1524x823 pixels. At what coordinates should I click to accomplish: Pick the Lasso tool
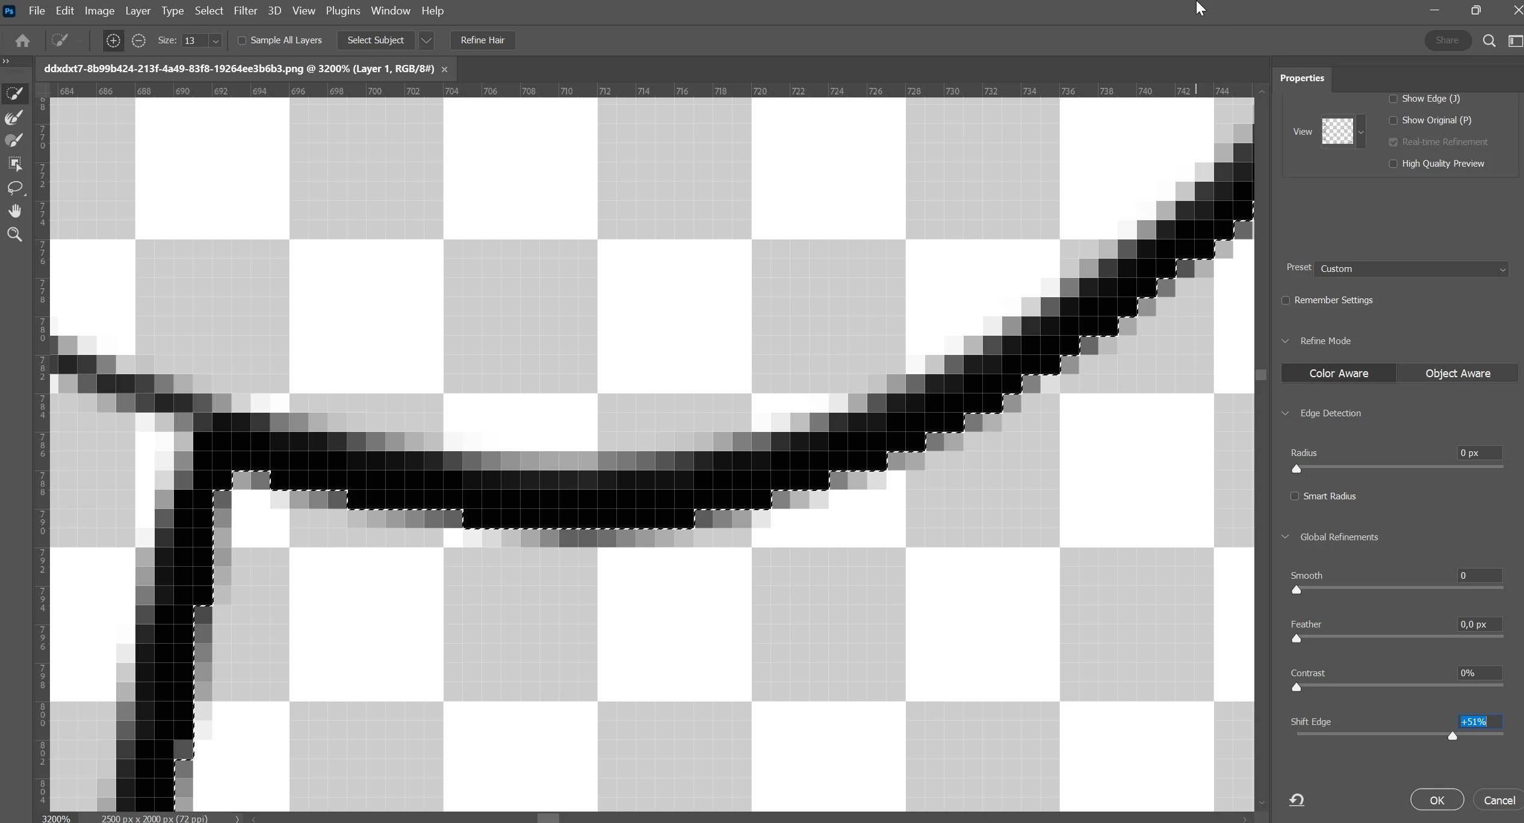tap(14, 188)
